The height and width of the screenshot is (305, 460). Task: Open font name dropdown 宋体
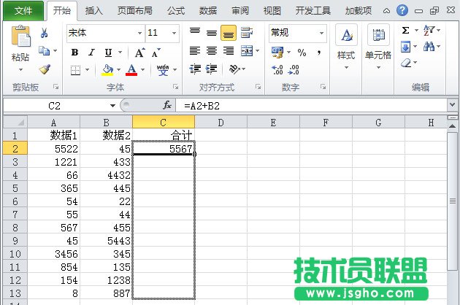[x=140, y=33]
